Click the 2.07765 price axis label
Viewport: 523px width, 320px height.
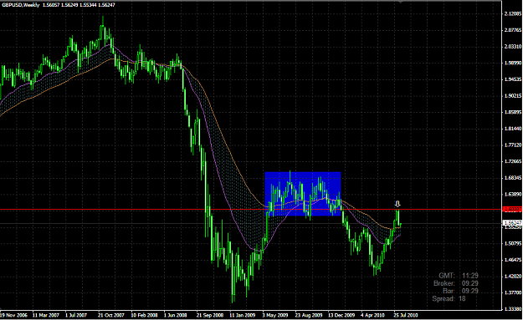(x=513, y=30)
